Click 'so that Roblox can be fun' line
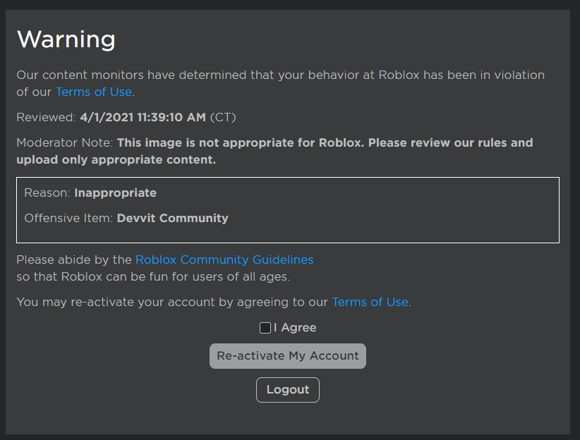The image size is (580, 440). pos(153,276)
